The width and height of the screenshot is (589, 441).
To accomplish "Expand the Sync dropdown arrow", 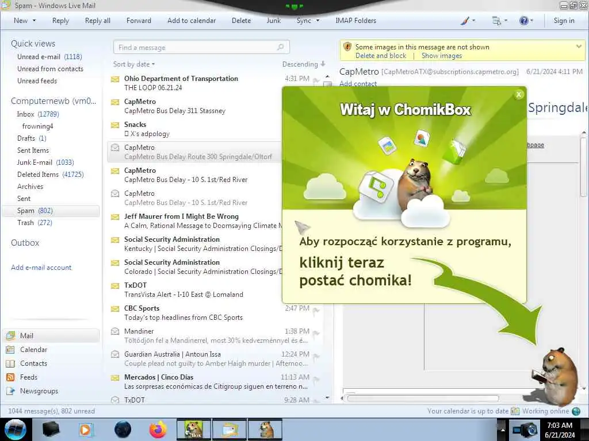I will tap(318, 21).
